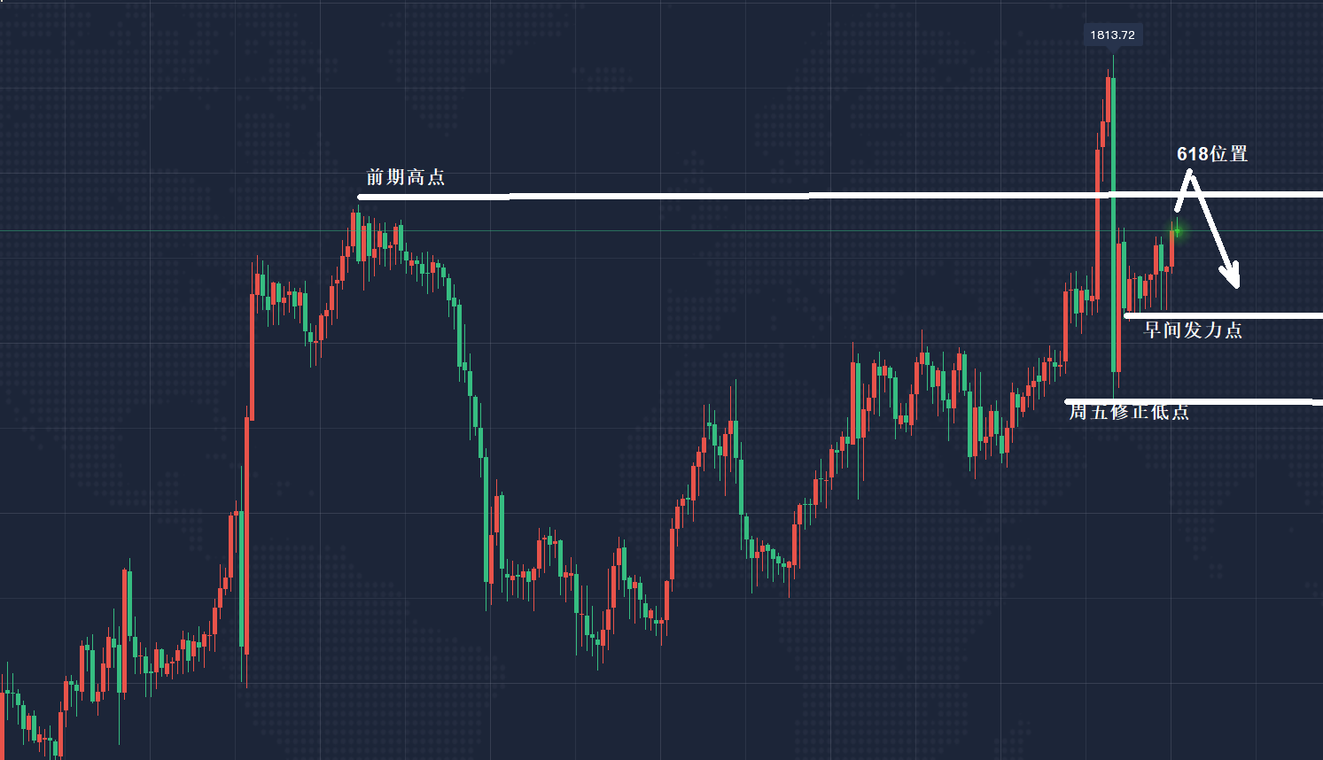Click the tall red candle left of 1813.72 peak
1323x760 pixels.
click(x=1098, y=221)
